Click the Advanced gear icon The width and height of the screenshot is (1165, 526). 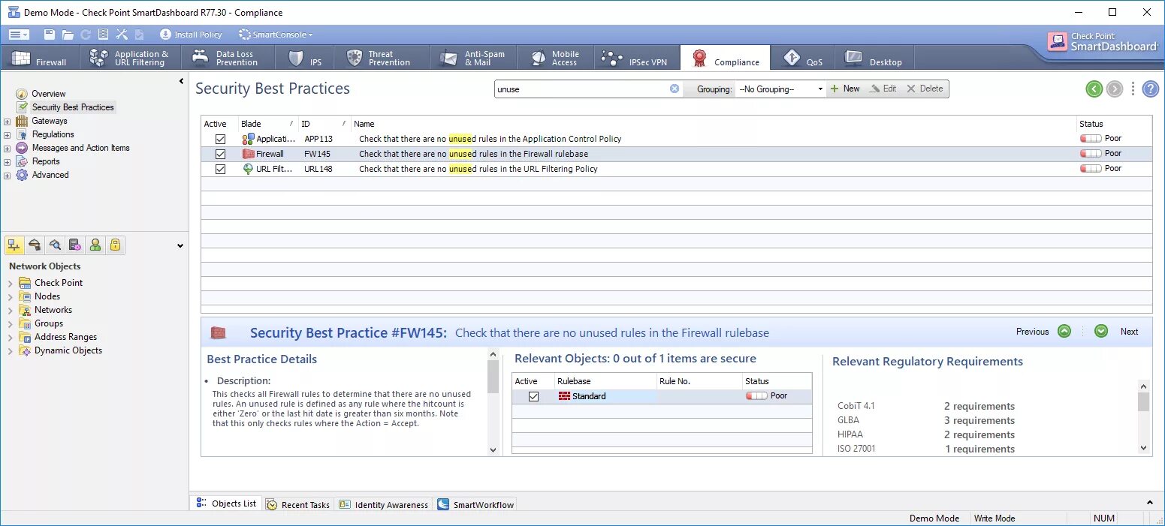coord(22,175)
